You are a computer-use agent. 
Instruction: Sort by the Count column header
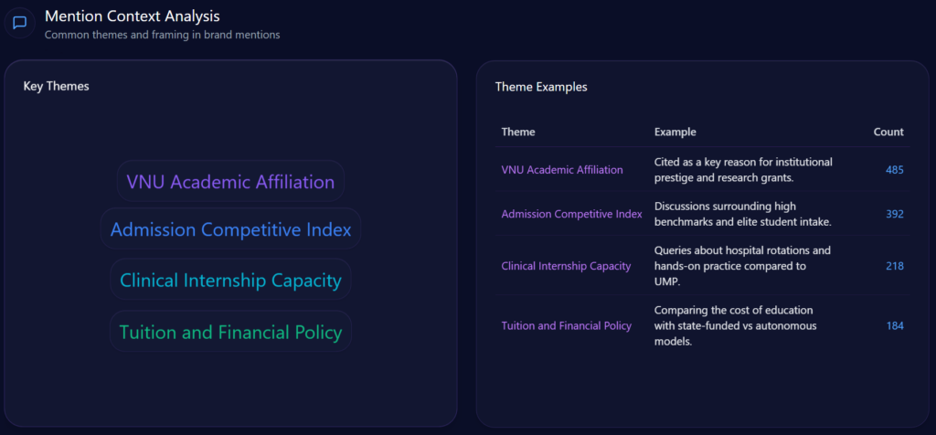(888, 133)
